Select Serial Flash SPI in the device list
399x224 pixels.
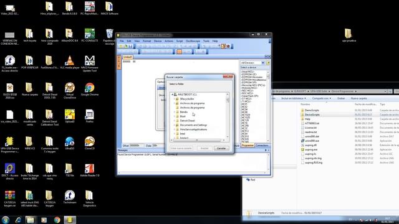tap(249, 96)
